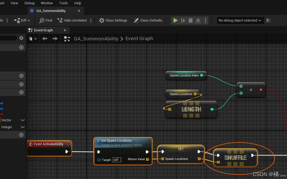Toggle Integer variable visibility eye

click(23, 127)
